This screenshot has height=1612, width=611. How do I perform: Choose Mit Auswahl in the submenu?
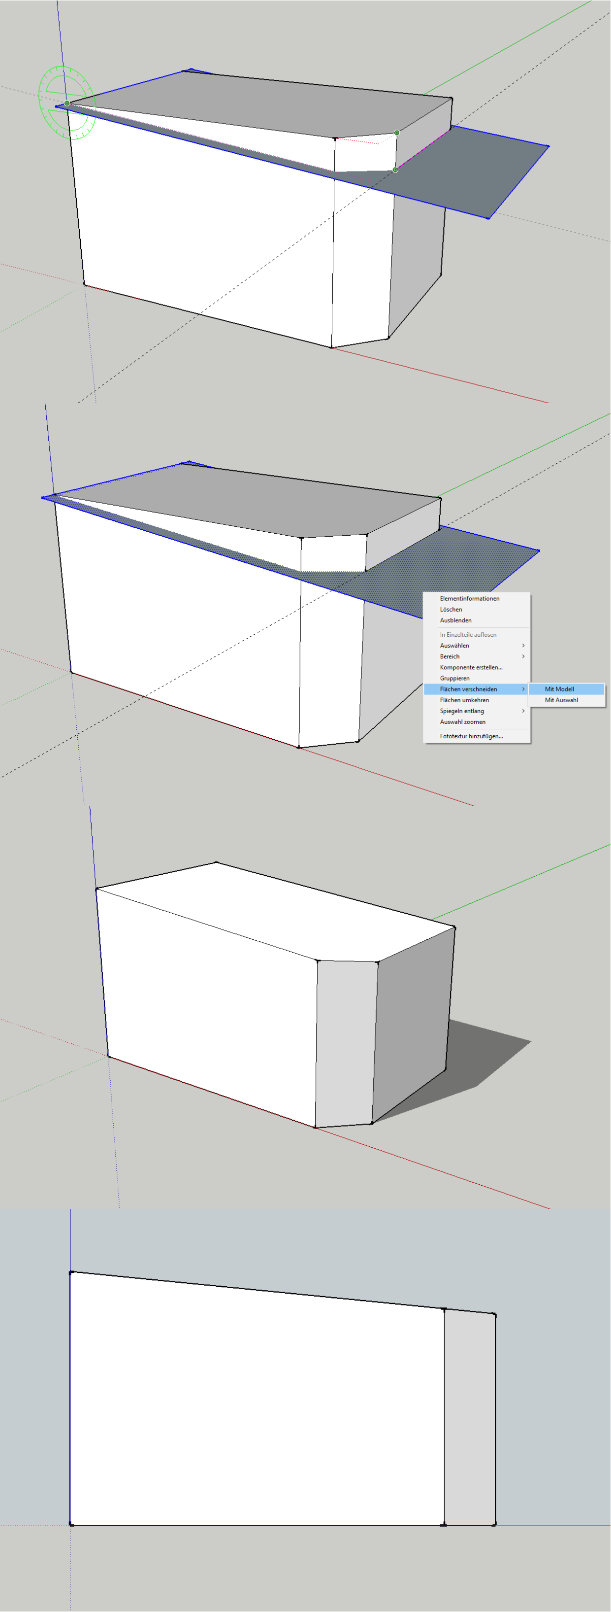[x=561, y=700]
